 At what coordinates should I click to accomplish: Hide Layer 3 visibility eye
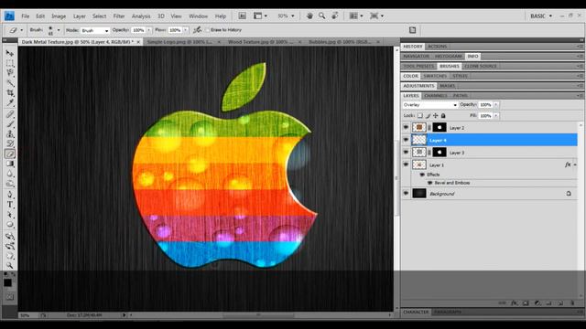406,153
